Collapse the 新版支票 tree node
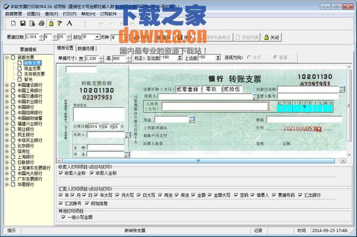Image resolution: width=357 pixels, height=237 pixels. tap(7, 57)
